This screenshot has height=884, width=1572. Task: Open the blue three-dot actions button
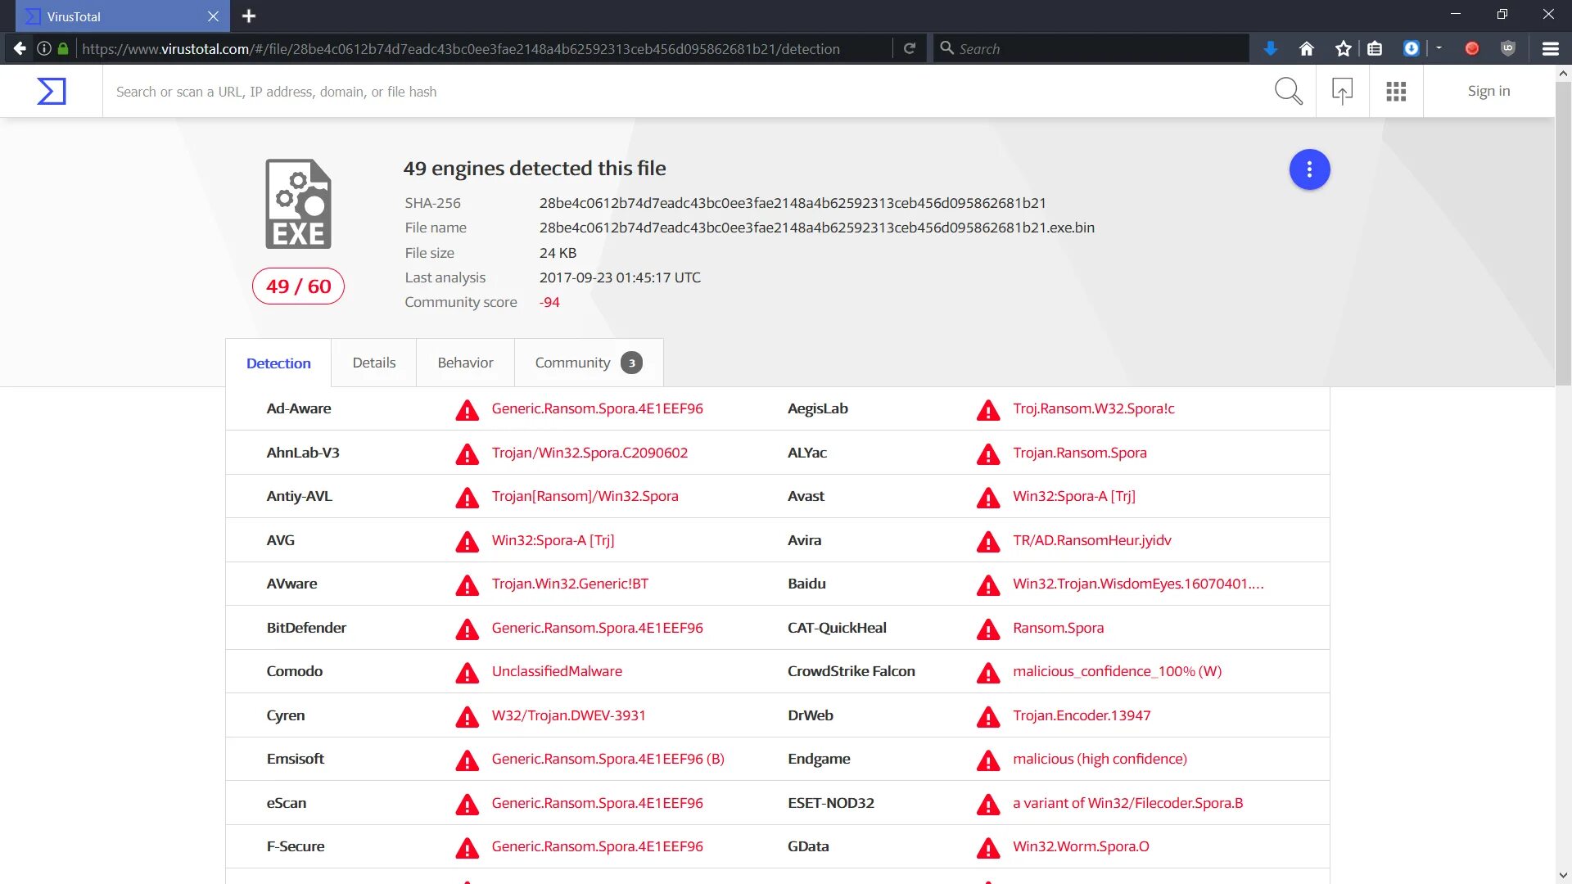point(1309,169)
